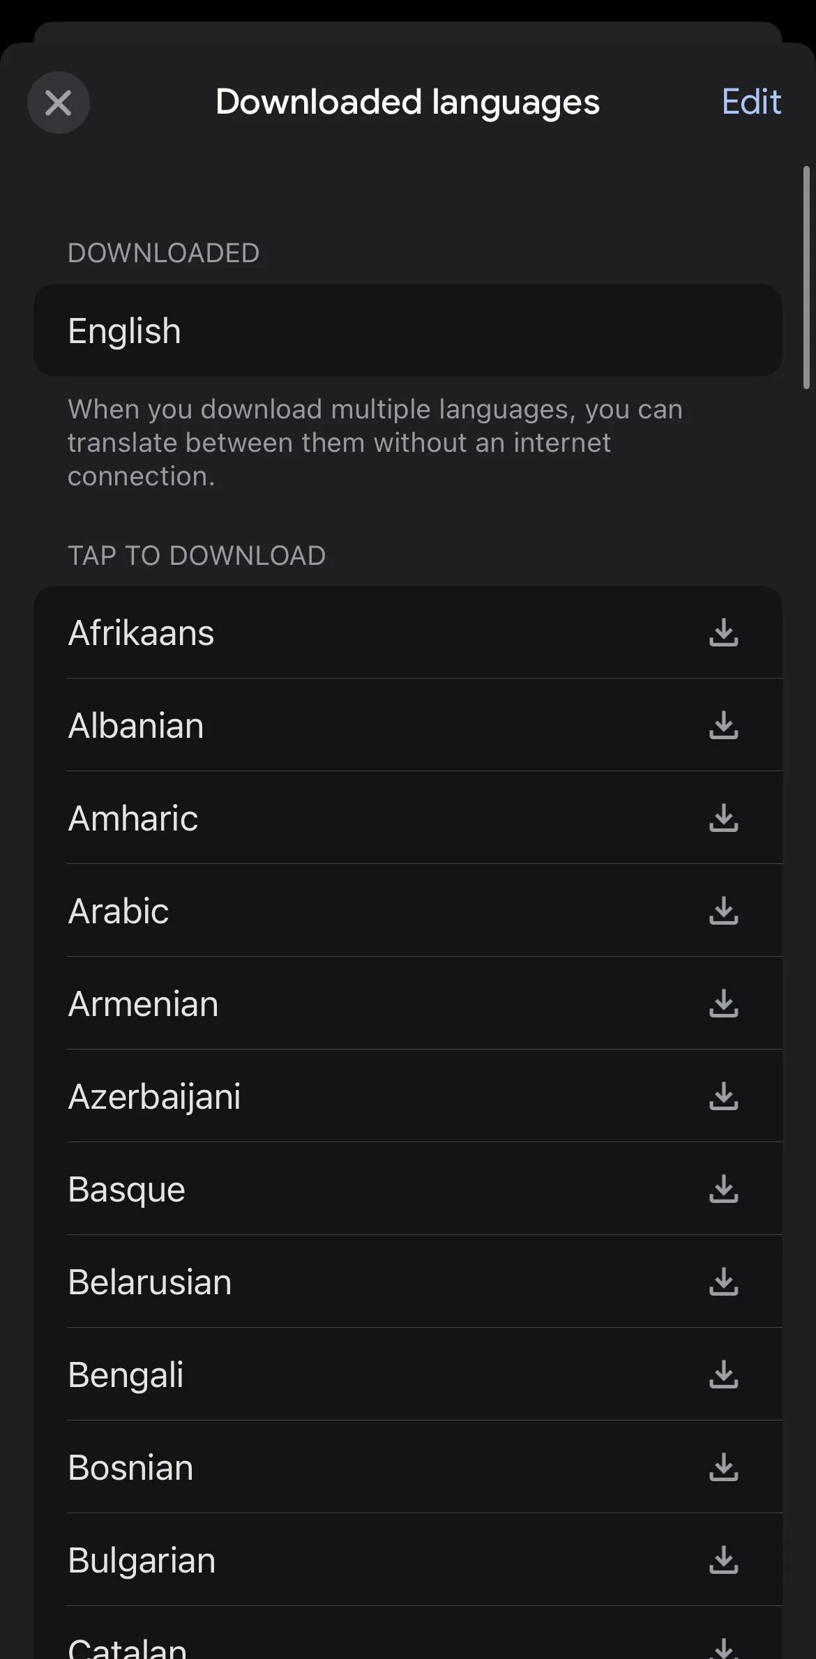Download the Amharic language pack icon
Image resolution: width=816 pixels, height=1659 pixels.
[724, 818]
